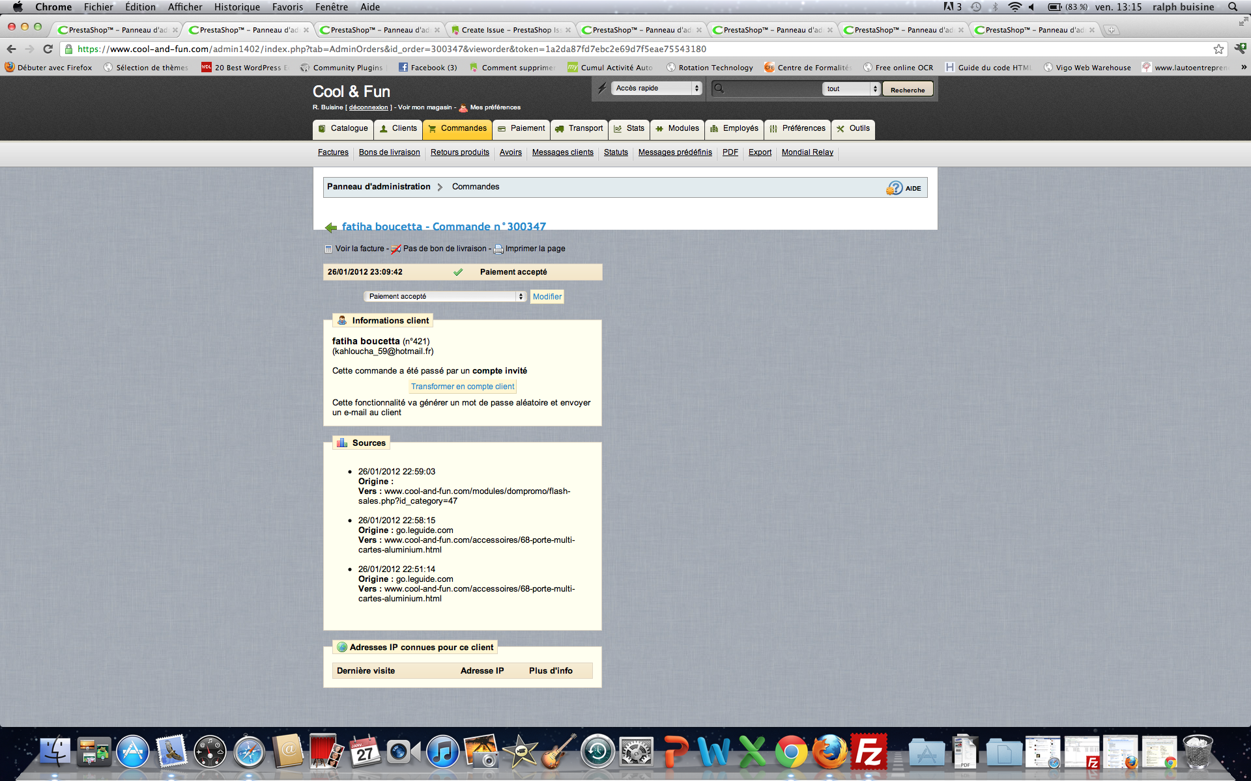This screenshot has height=781, width=1251.
Task: Open the Factures sub-menu link
Action: pos(333,152)
